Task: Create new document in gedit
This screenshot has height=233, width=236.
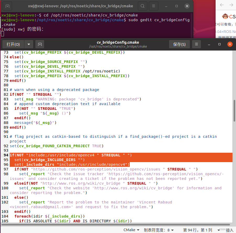Action: pyautogui.click(x=40, y=44)
